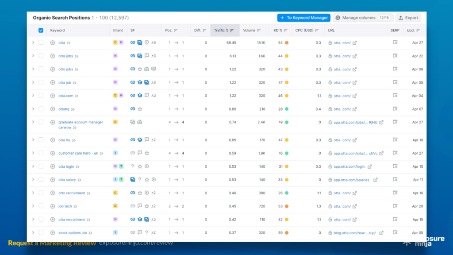Expand the otta jobs row details
The width and height of the screenshot is (453, 255).
pyautogui.click(x=33, y=56)
